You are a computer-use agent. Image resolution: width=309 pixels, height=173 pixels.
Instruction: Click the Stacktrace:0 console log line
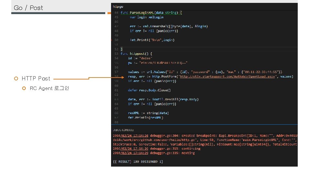(x=205, y=144)
